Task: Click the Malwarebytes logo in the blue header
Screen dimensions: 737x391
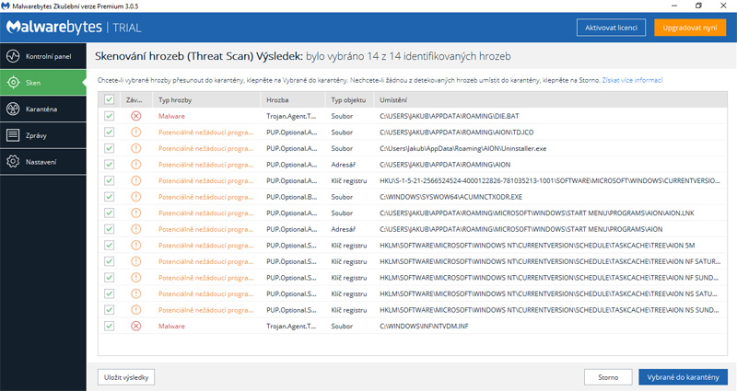Action: (54, 28)
